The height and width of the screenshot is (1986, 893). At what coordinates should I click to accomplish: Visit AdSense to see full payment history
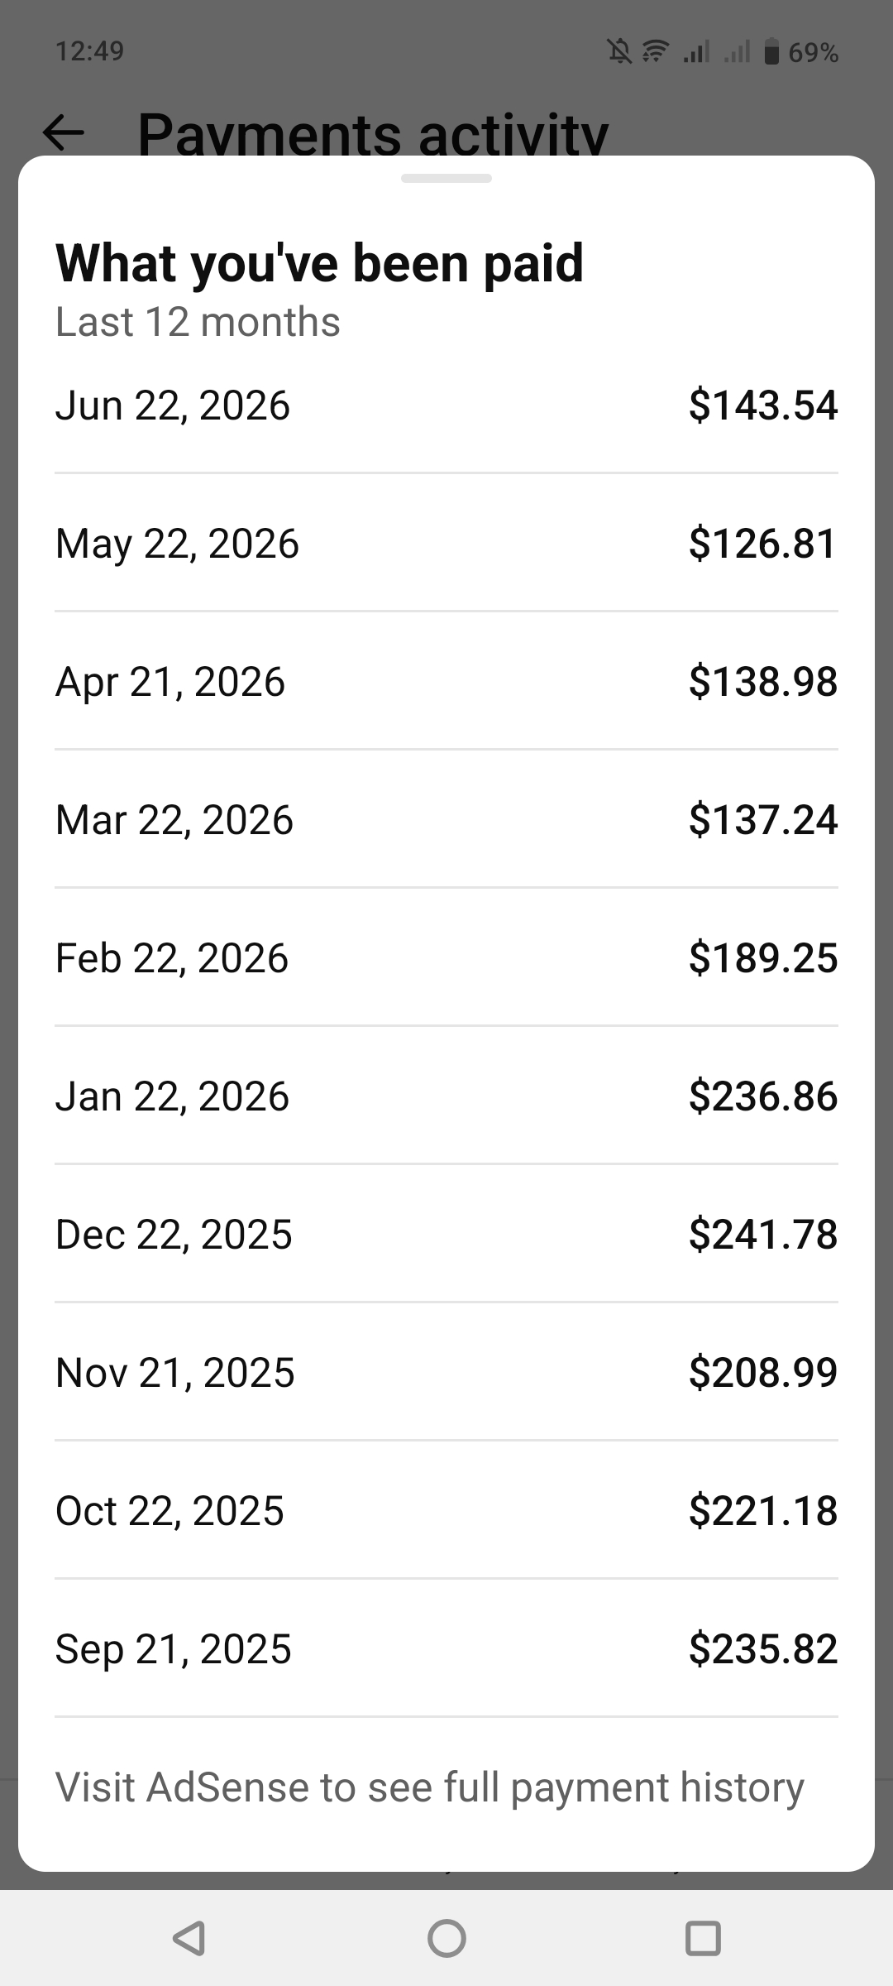click(x=429, y=1787)
